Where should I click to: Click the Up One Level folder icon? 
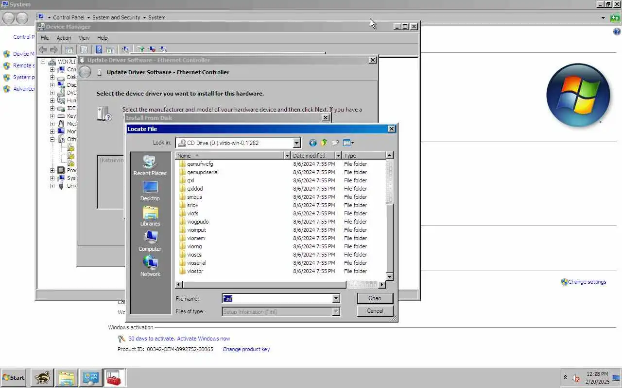click(x=324, y=143)
